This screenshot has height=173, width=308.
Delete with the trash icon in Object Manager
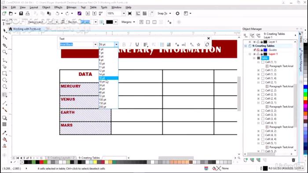point(293,160)
